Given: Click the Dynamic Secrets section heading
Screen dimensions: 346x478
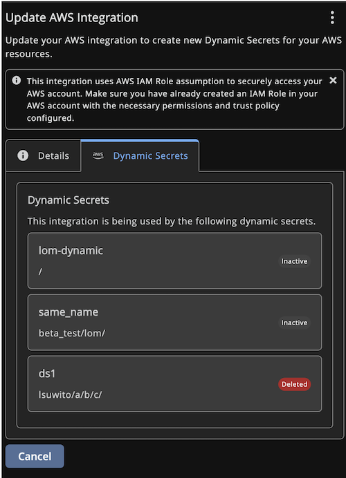Looking at the screenshot, I should (x=69, y=200).
